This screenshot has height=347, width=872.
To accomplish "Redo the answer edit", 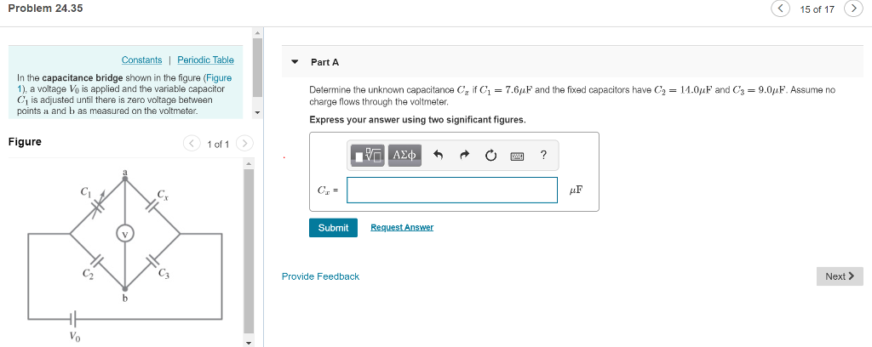I will 464,156.
